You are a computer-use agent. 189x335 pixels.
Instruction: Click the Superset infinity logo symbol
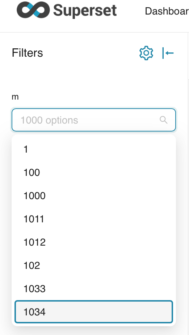point(33,9)
